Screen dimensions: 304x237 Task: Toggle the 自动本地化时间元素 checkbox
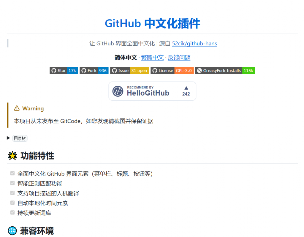tap(12, 203)
